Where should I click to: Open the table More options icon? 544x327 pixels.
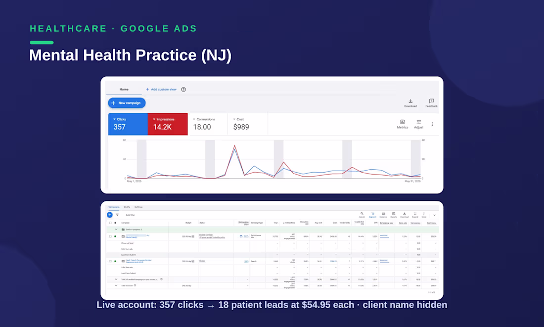(424, 214)
